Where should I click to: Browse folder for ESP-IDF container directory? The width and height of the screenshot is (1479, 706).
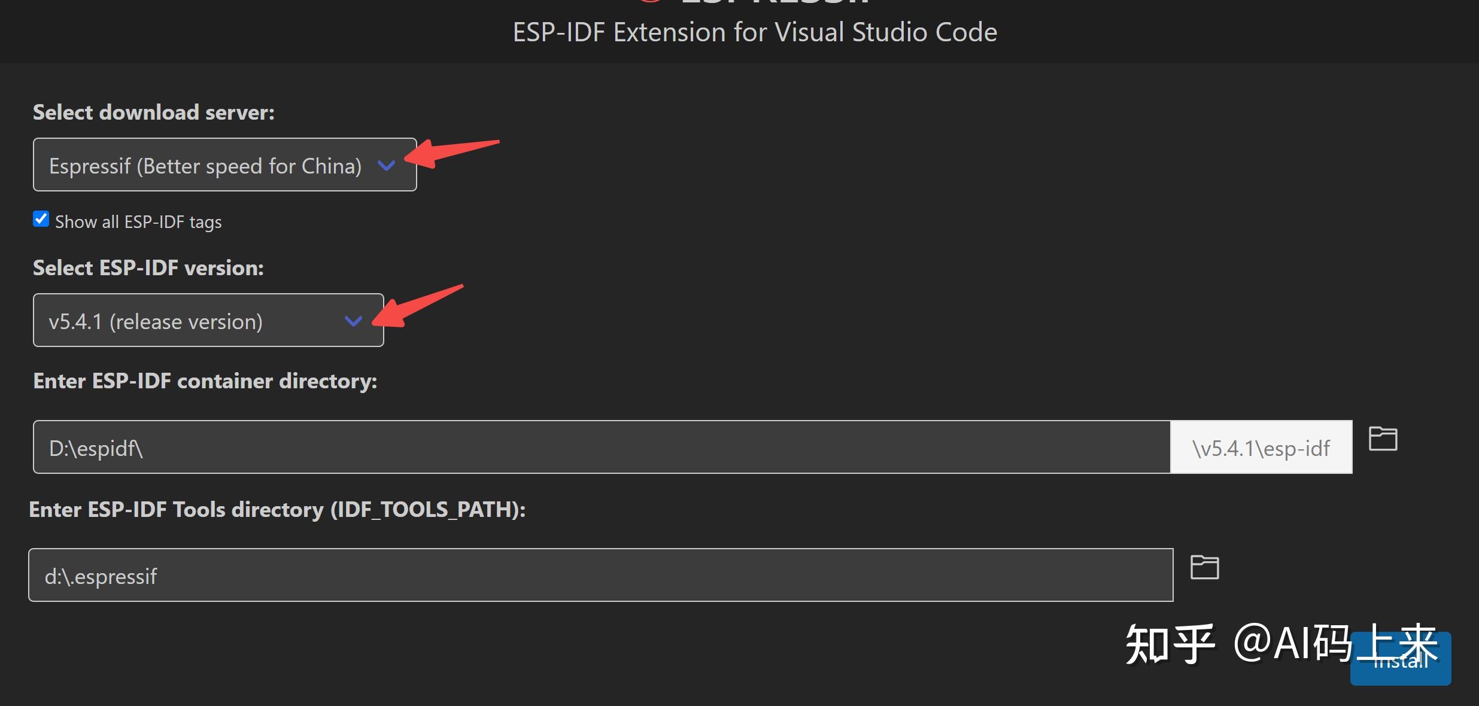click(1383, 439)
